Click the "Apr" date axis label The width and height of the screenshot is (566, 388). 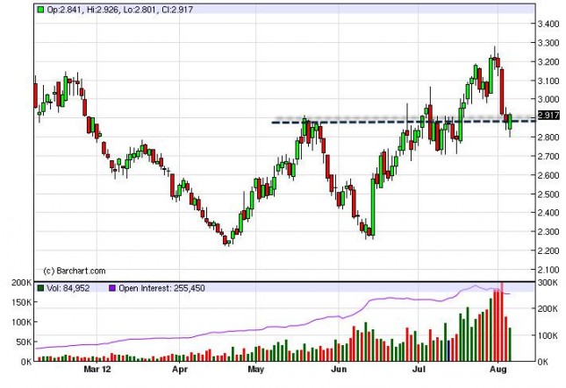pos(180,370)
